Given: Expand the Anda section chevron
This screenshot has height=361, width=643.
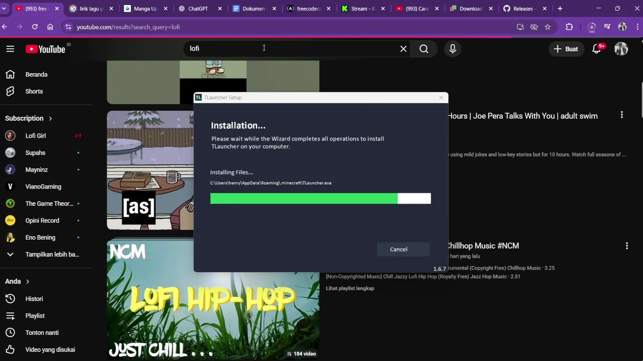Looking at the screenshot, I should coord(28,282).
